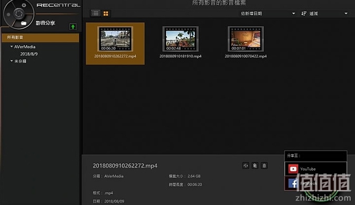Open the 遞減 order dropdown arrow
The image size is (355, 205).
(345, 14)
